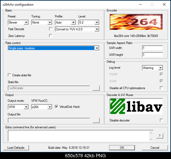171x159 pixels.
Task: Open the Preset dropdown showing Slower
Action: coord(18,22)
